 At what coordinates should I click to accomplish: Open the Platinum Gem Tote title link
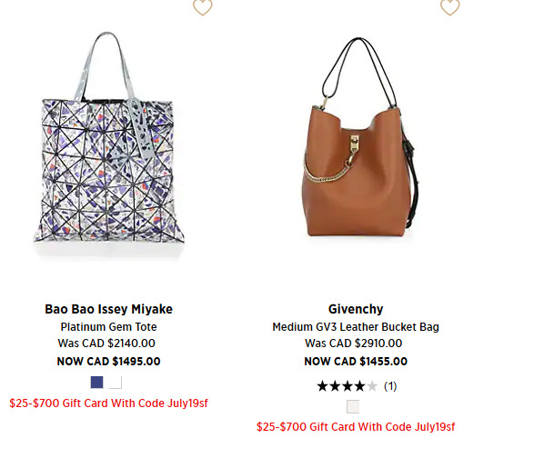click(108, 327)
